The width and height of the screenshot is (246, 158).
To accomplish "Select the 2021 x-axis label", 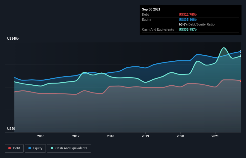I will click(x=215, y=136).
